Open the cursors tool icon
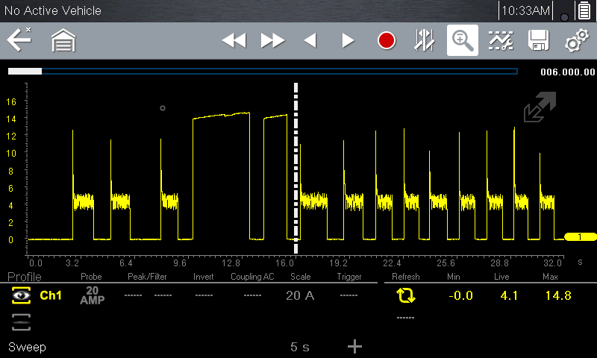The image size is (597, 358). [425, 40]
